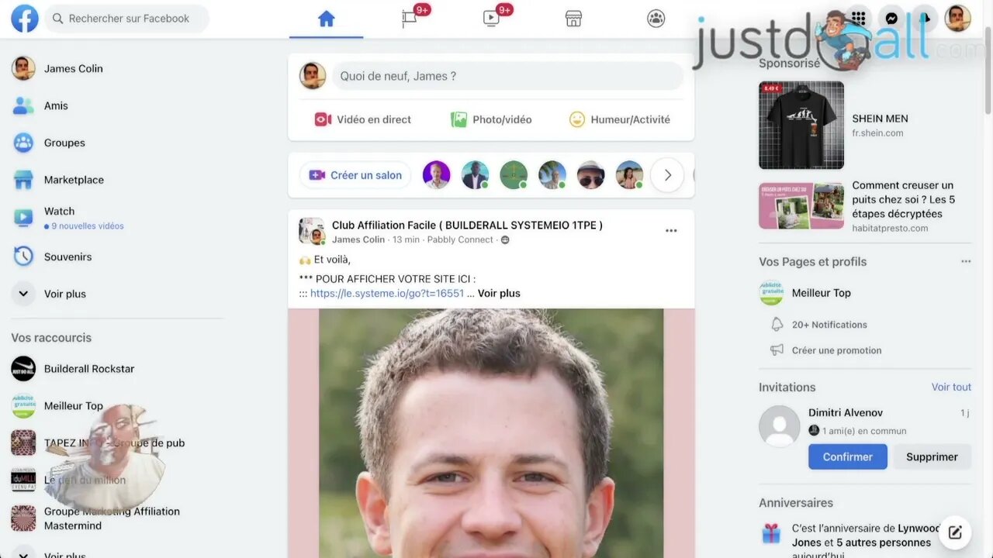
Task: Click the Rechercher sur Facebook search field
Action: [x=127, y=19]
